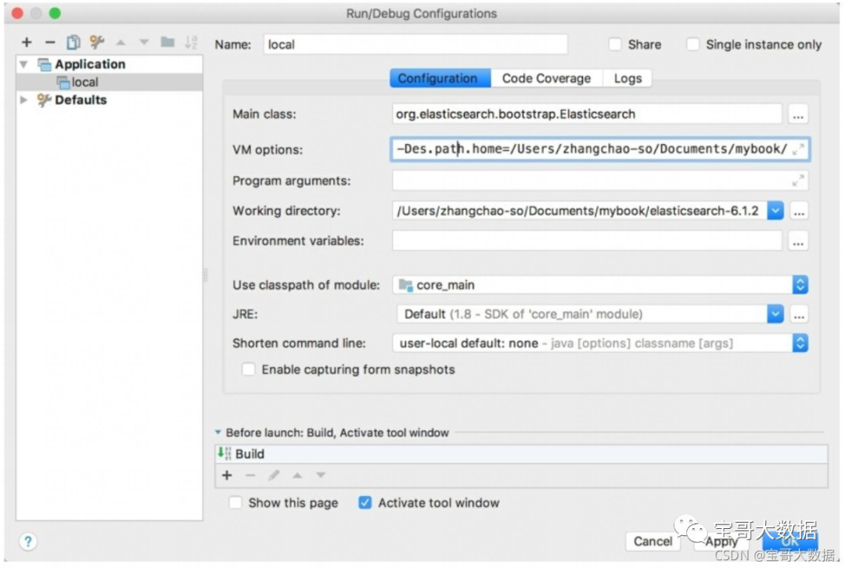Screen dimensions: 845x568
Task: Copy the selected configuration
Action: pos(74,42)
